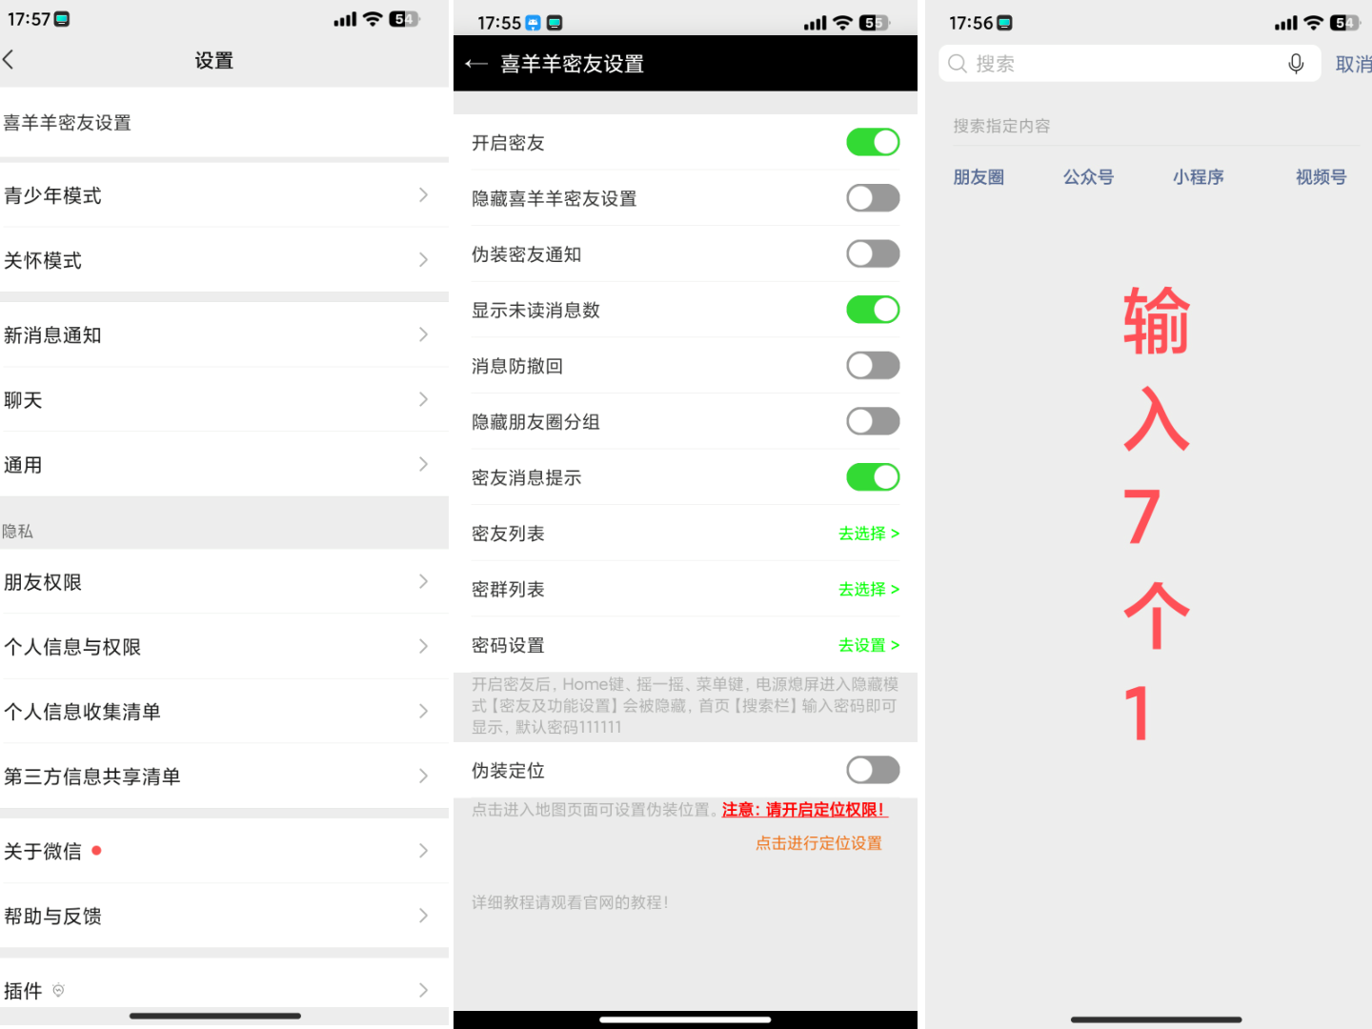Tap the red 注意: 请开启定位权限! link
The image size is (1372, 1029).
804,810
